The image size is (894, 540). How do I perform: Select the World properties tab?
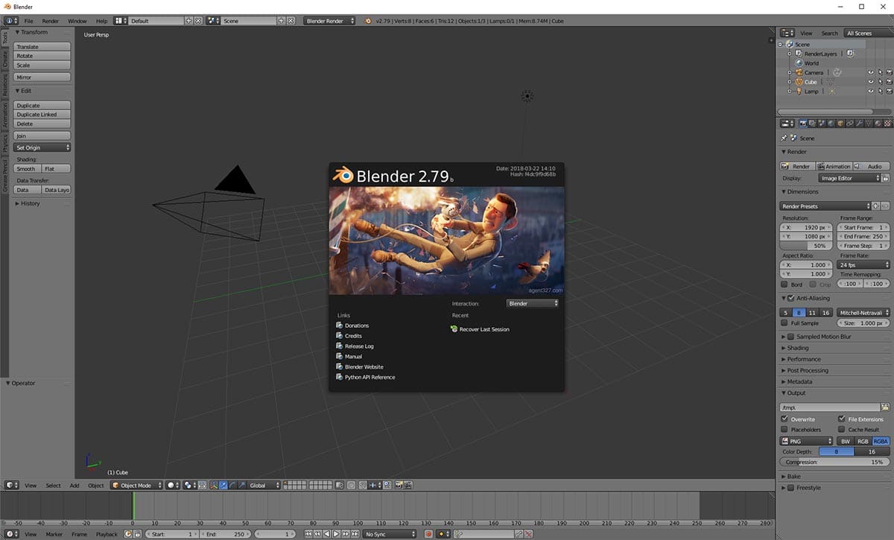coord(830,123)
